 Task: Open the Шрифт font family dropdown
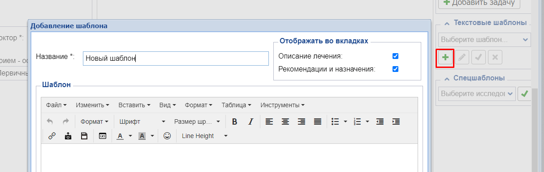point(142,122)
